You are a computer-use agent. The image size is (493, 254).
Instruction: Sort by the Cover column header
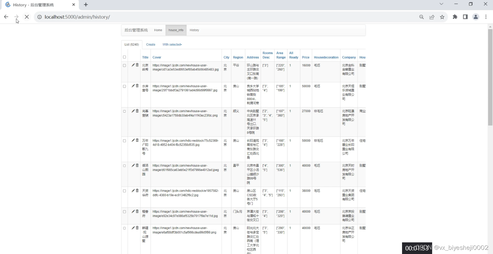click(x=157, y=57)
